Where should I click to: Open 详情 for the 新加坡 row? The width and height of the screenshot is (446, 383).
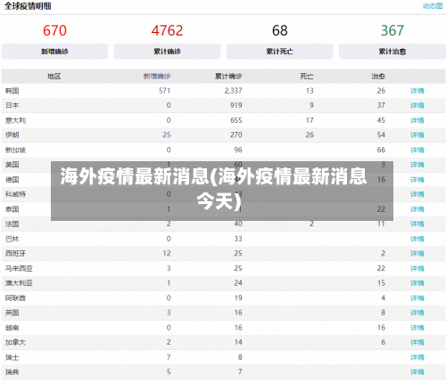[x=417, y=150]
